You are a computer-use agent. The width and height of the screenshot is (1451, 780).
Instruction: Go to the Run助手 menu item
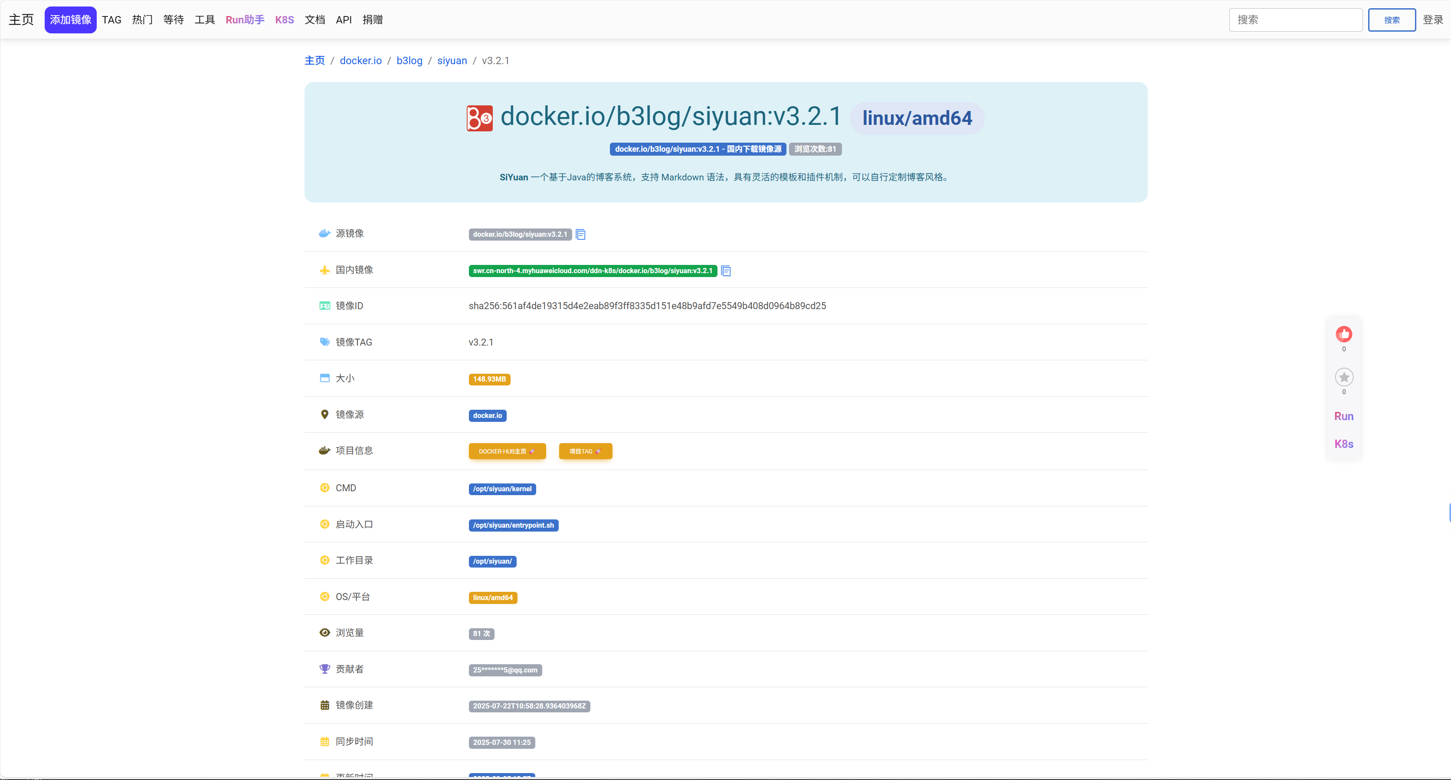coord(245,20)
